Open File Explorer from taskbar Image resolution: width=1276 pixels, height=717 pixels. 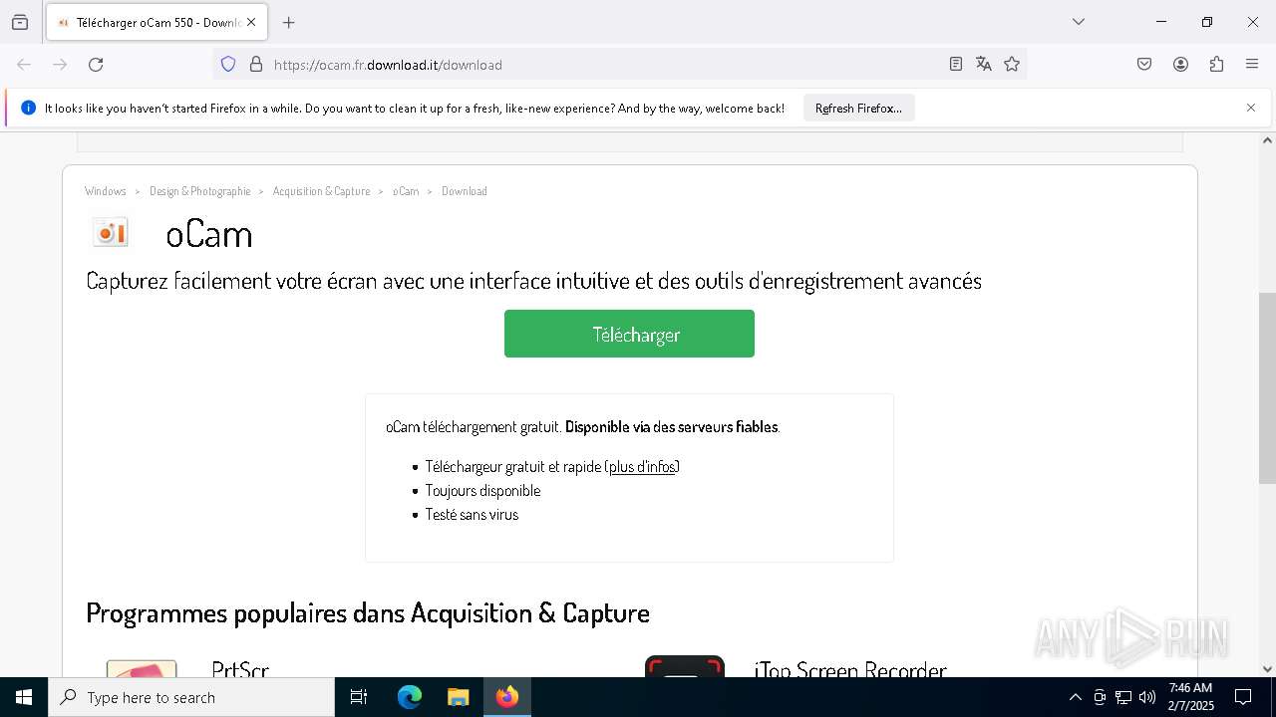click(458, 697)
